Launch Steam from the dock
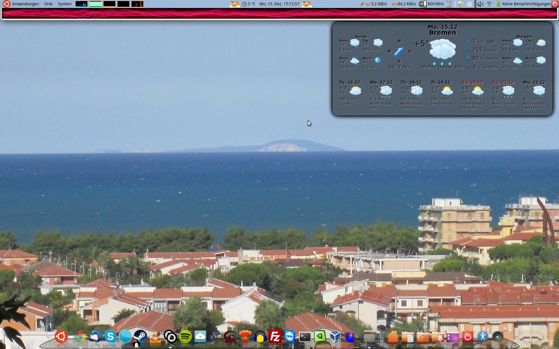Viewport: 559px width, 349px height. pyautogui.click(x=140, y=337)
